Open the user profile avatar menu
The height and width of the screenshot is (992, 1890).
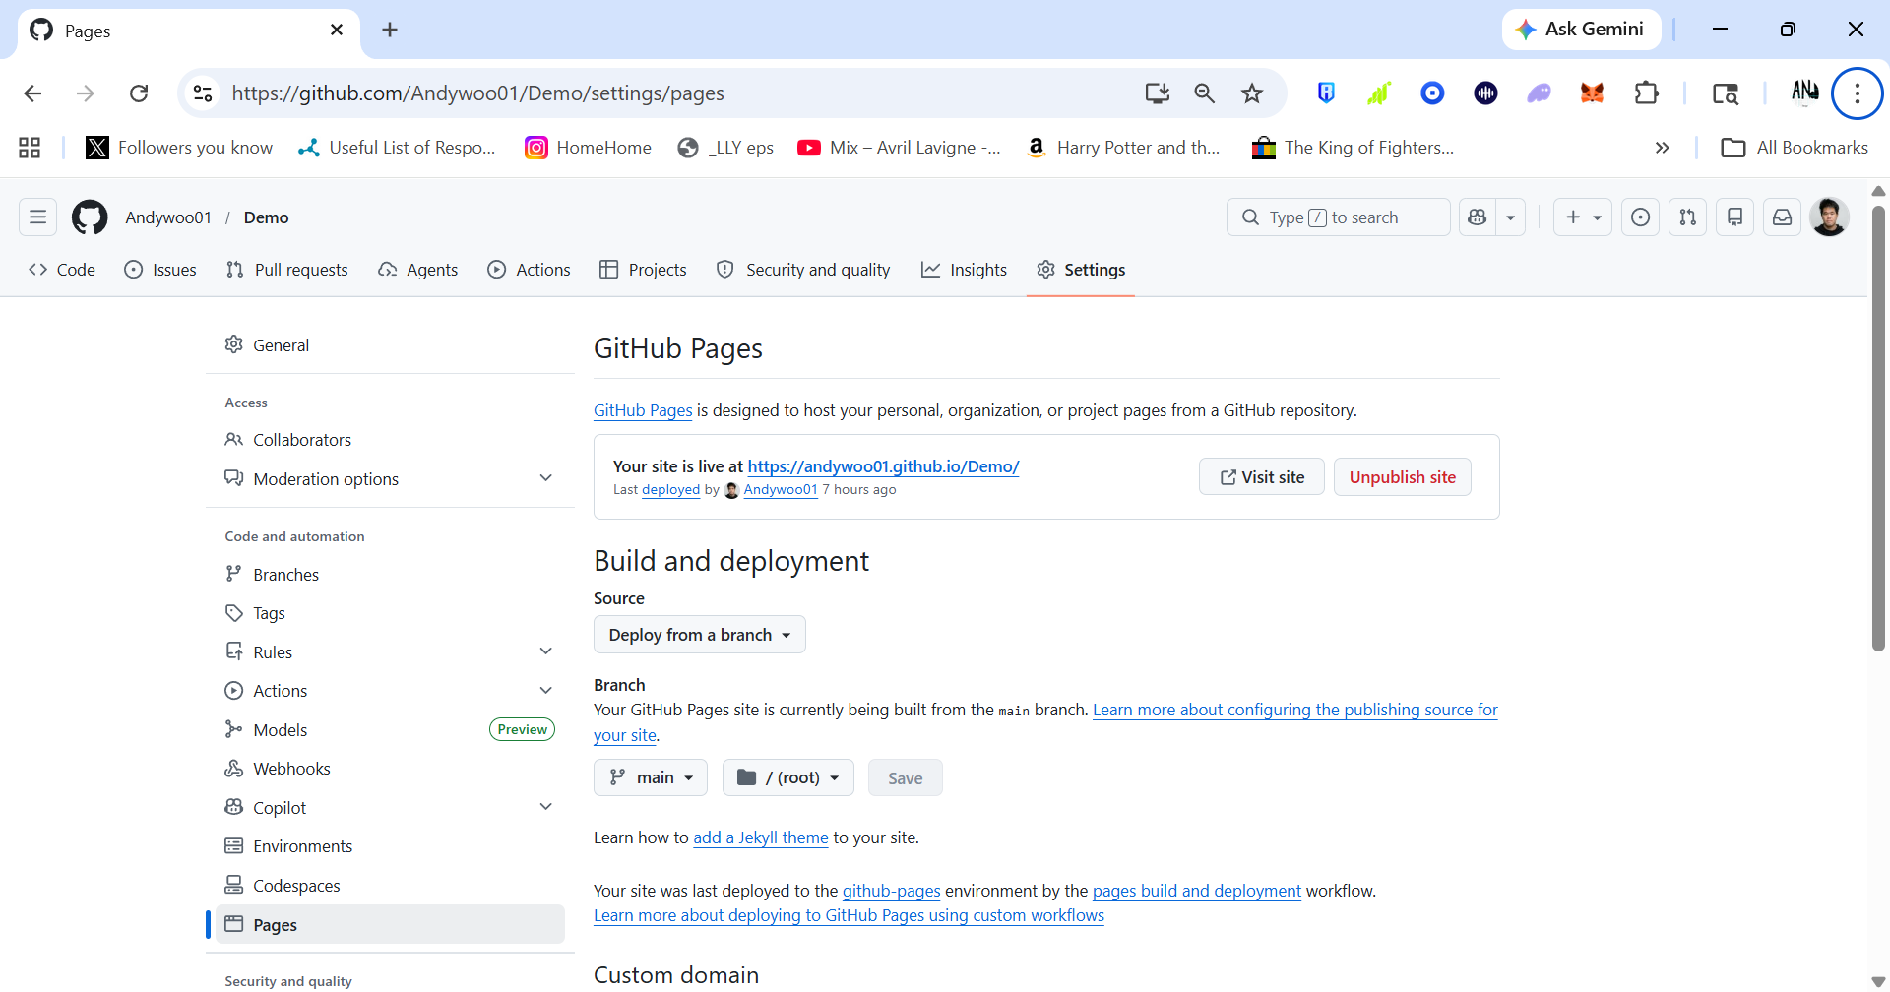tap(1829, 217)
